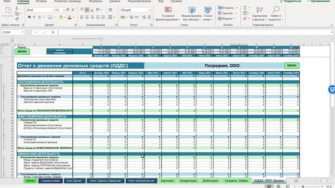The width and height of the screenshot is (335, 188).
Task: Click Decrease Indent icon
Action: (x=98, y=17)
